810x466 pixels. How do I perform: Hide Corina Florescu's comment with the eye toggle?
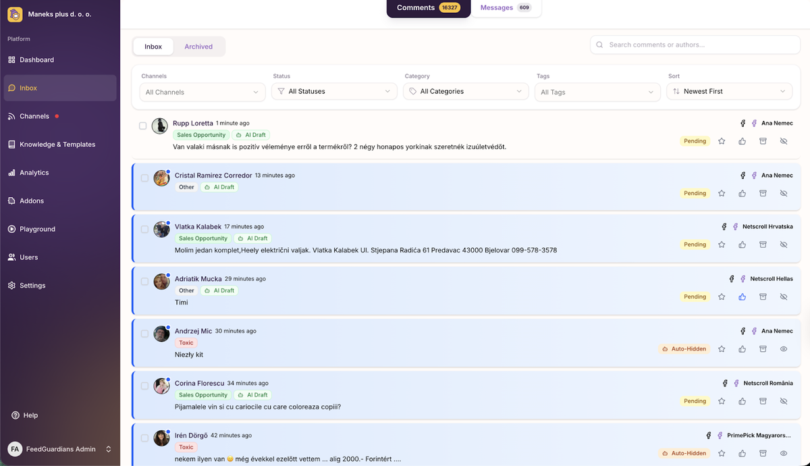783,400
